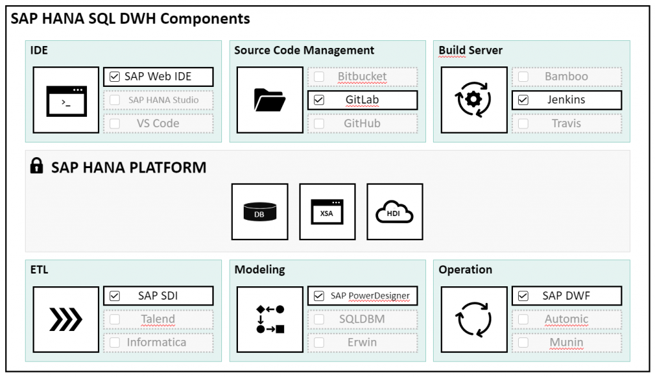Viewport: 655px width, 377px height.
Task: Uncheck the Jenkins checkbox
Action: pos(523,100)
